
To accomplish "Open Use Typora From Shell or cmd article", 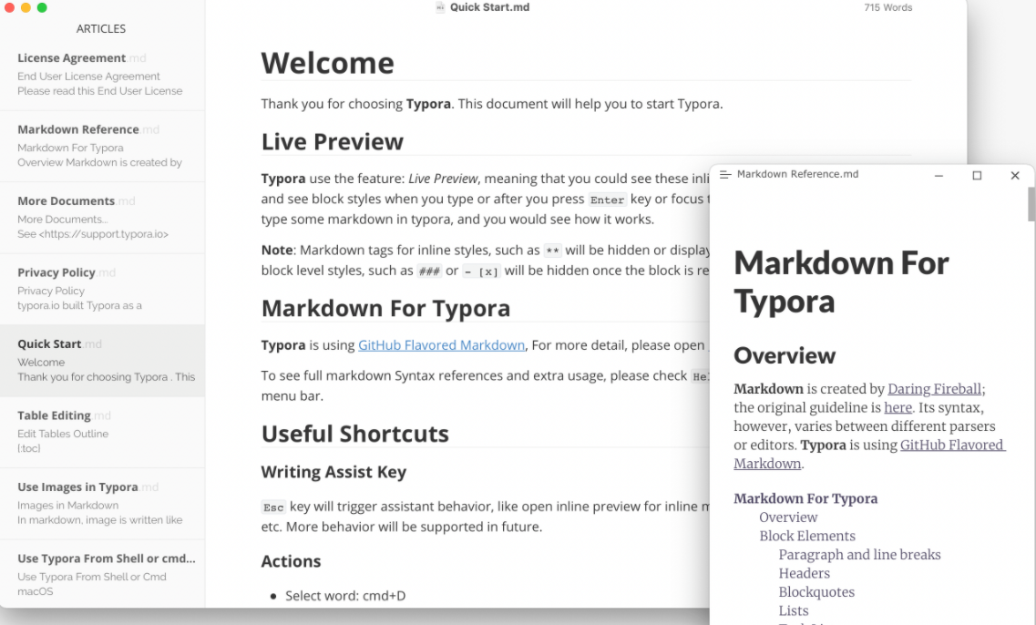I will tap(102, 574).
